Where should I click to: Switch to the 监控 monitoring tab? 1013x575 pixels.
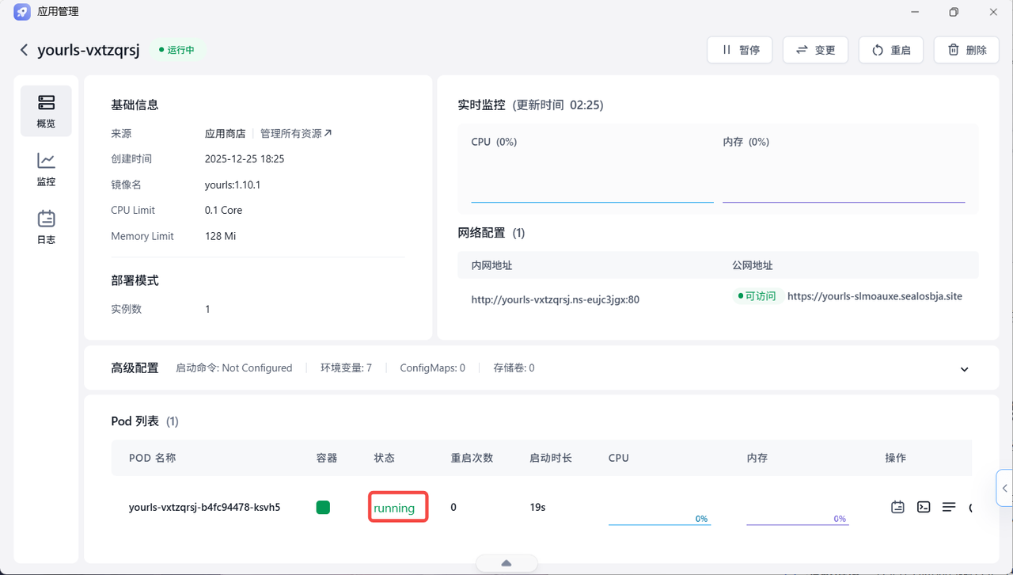tap(46, 169)
